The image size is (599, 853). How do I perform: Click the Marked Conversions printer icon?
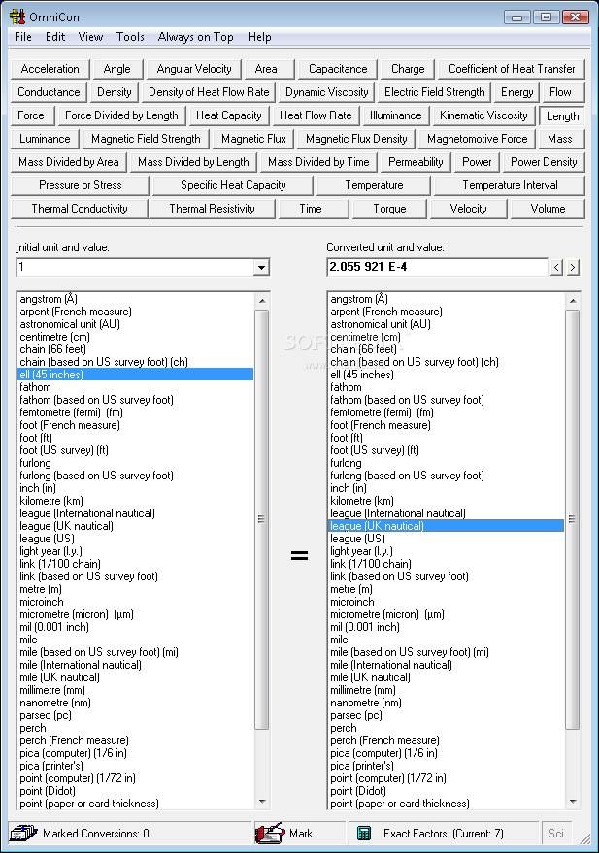click(x=23, y=833)
